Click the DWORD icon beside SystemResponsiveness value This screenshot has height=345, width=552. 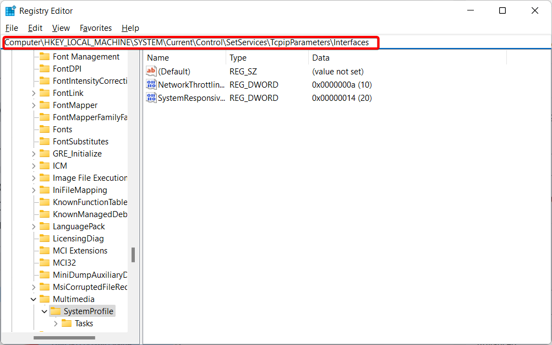point(151,98)
